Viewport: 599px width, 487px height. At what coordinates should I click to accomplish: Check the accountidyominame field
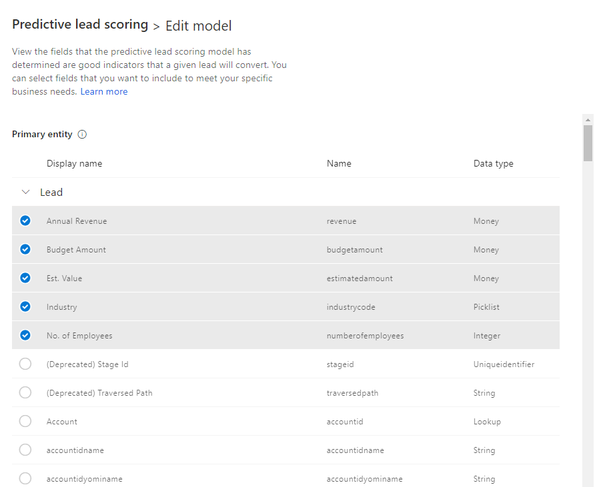25,478
